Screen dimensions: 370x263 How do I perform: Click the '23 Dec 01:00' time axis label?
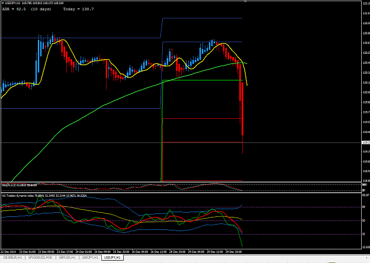[27, 252]
